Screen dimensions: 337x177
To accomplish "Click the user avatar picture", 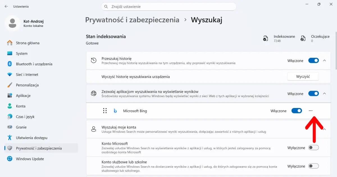I will [x=12, y=23].
